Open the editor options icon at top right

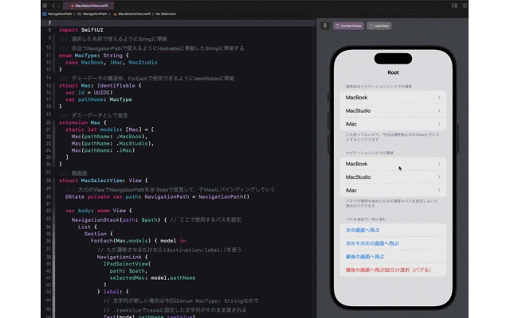coord(454,6)
